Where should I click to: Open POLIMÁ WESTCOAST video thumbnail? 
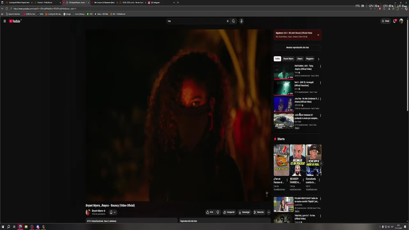tap(283, 204)
